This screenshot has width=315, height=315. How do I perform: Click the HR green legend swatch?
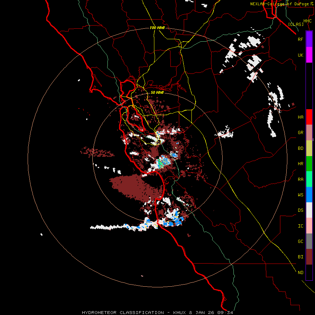click(309, 164)
